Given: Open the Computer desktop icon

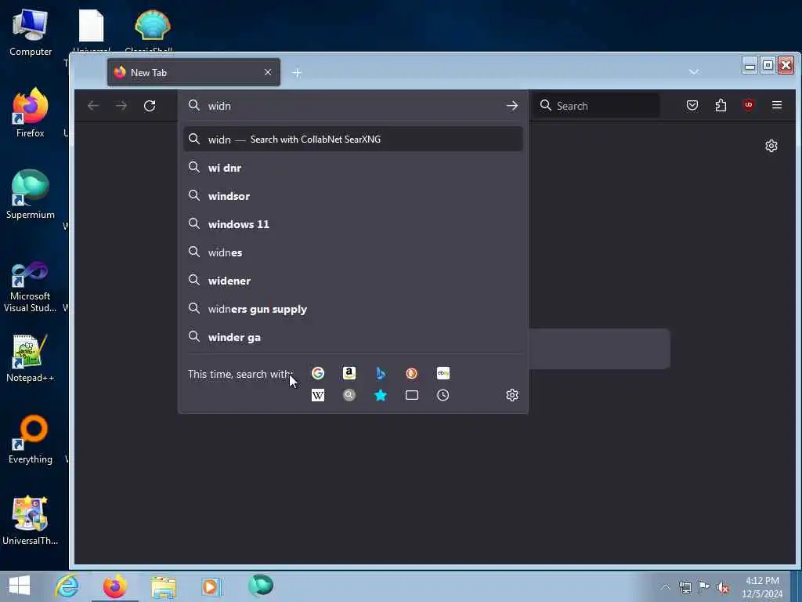Looking at the screenshot, I should pyautogui.click(x=31, y=33).
